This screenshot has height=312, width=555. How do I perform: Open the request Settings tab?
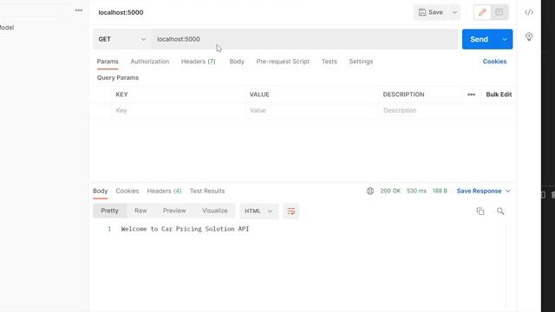[x=361, y=62]
